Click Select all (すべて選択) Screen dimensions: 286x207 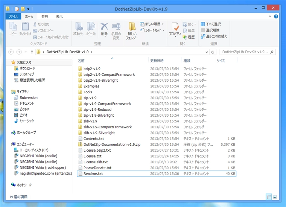(x=211, y=24)
